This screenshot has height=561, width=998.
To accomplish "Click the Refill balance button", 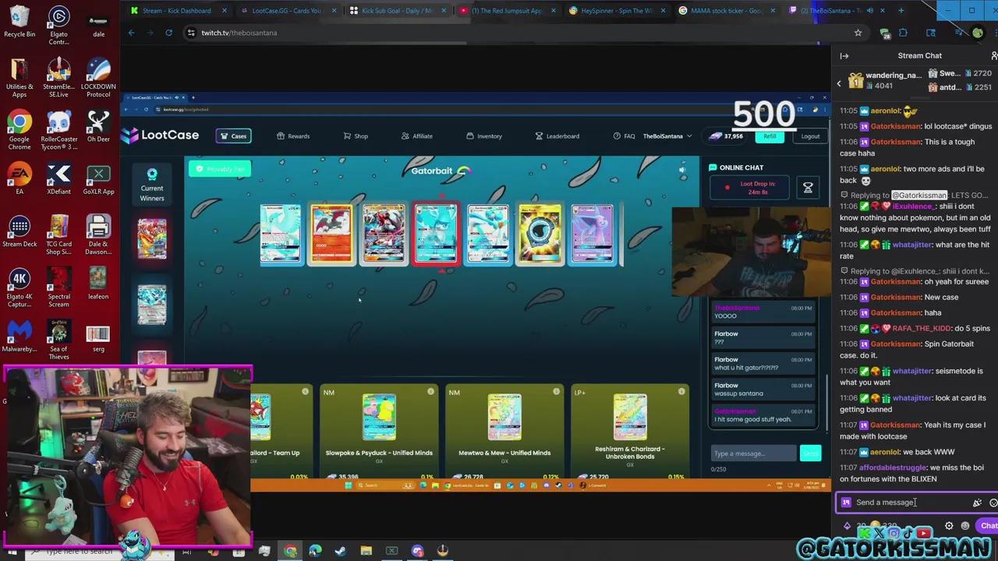I will pyautogui.click(x=770, y=136).
